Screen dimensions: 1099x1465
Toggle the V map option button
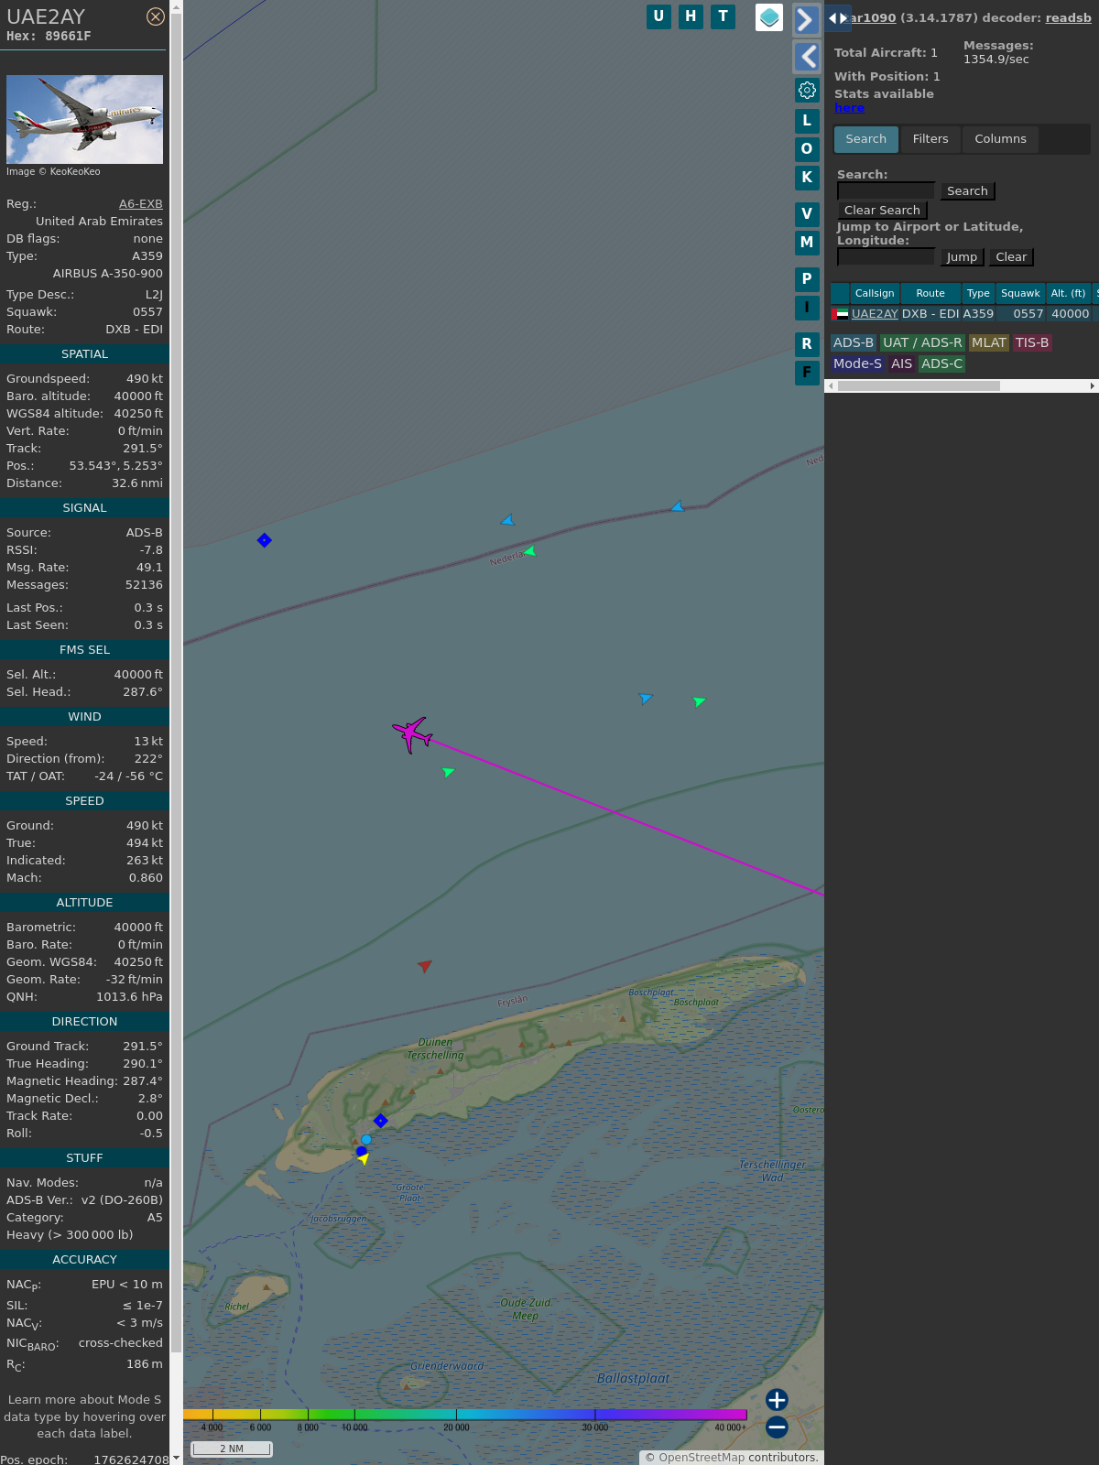807,214
